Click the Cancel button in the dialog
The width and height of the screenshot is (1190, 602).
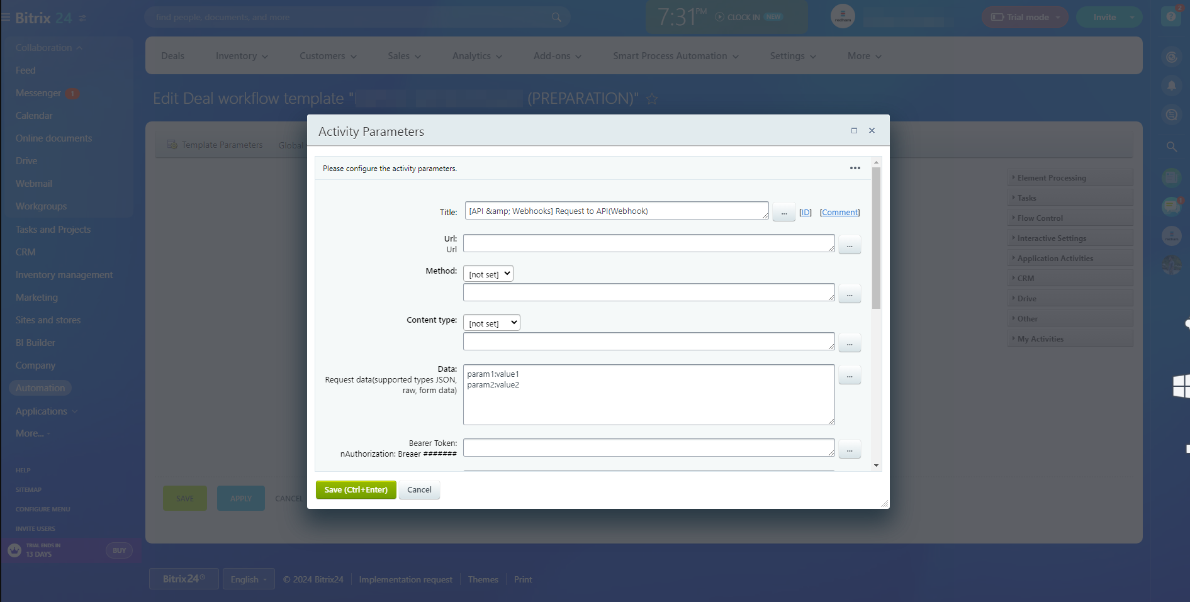[419, 490]
